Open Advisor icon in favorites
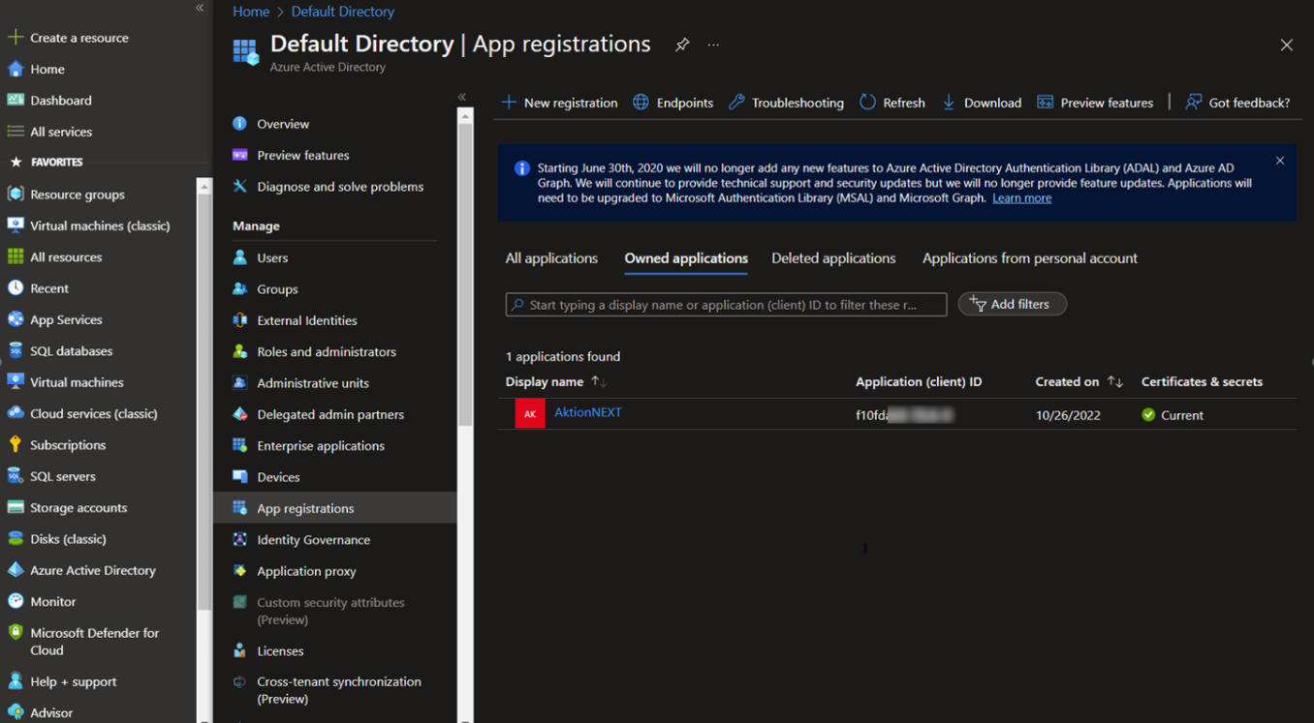Image resolution: width=1314 pixels, height=723 pixels. point(16,711)
